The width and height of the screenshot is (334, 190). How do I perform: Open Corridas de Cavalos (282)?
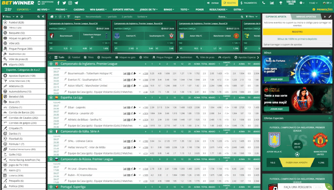point(24,118)
